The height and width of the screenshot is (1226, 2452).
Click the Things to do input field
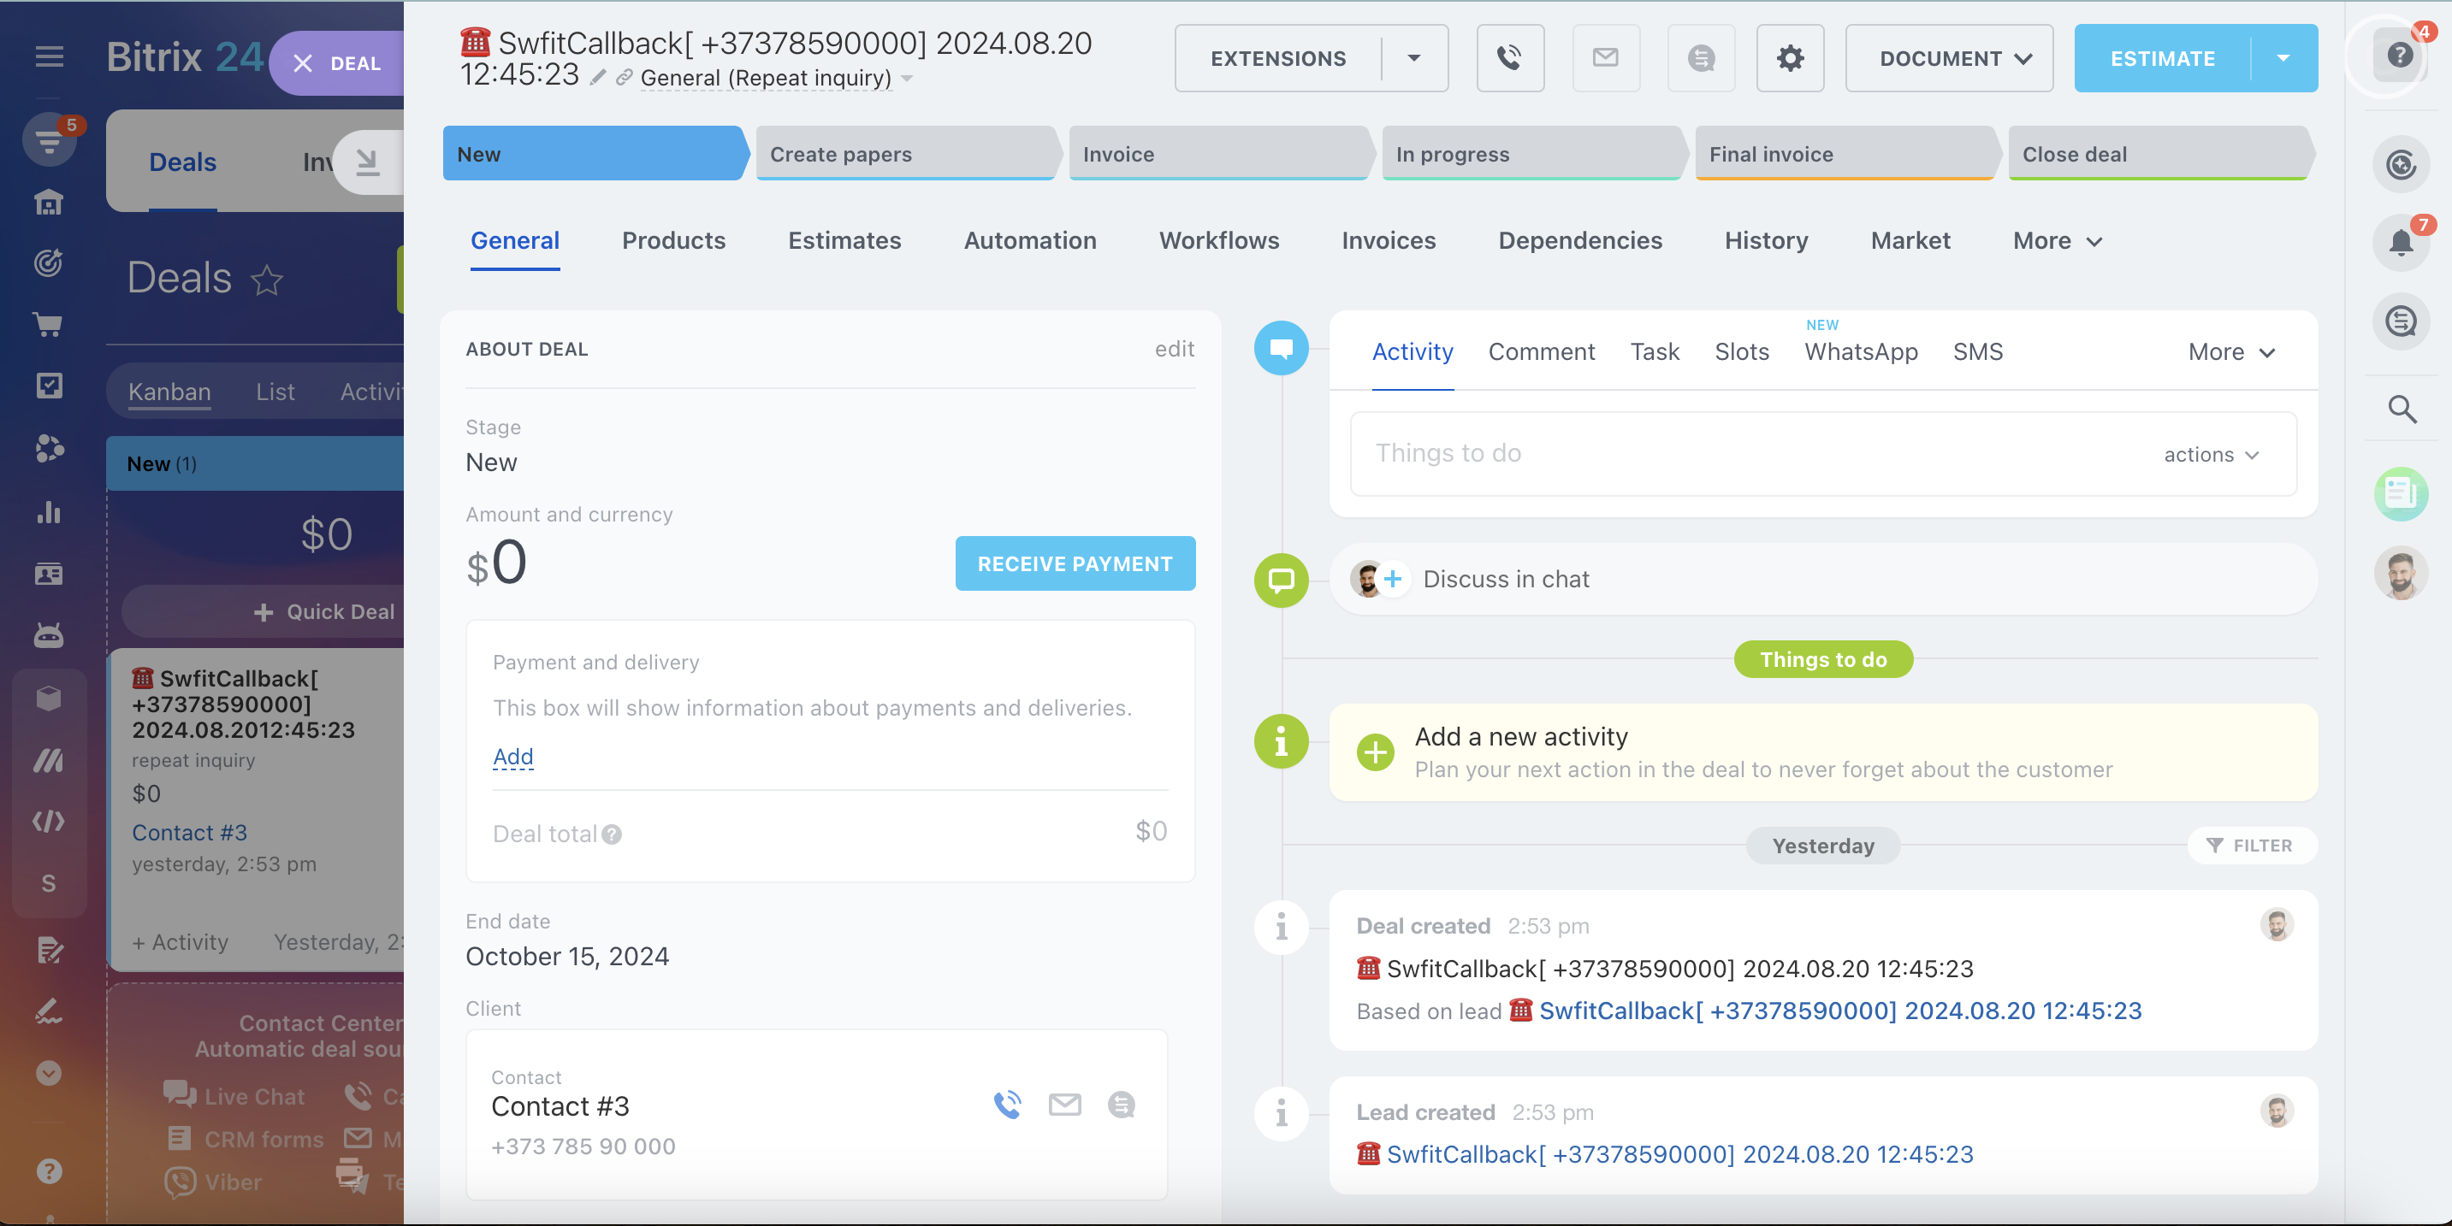click(x=1732, y=454)
